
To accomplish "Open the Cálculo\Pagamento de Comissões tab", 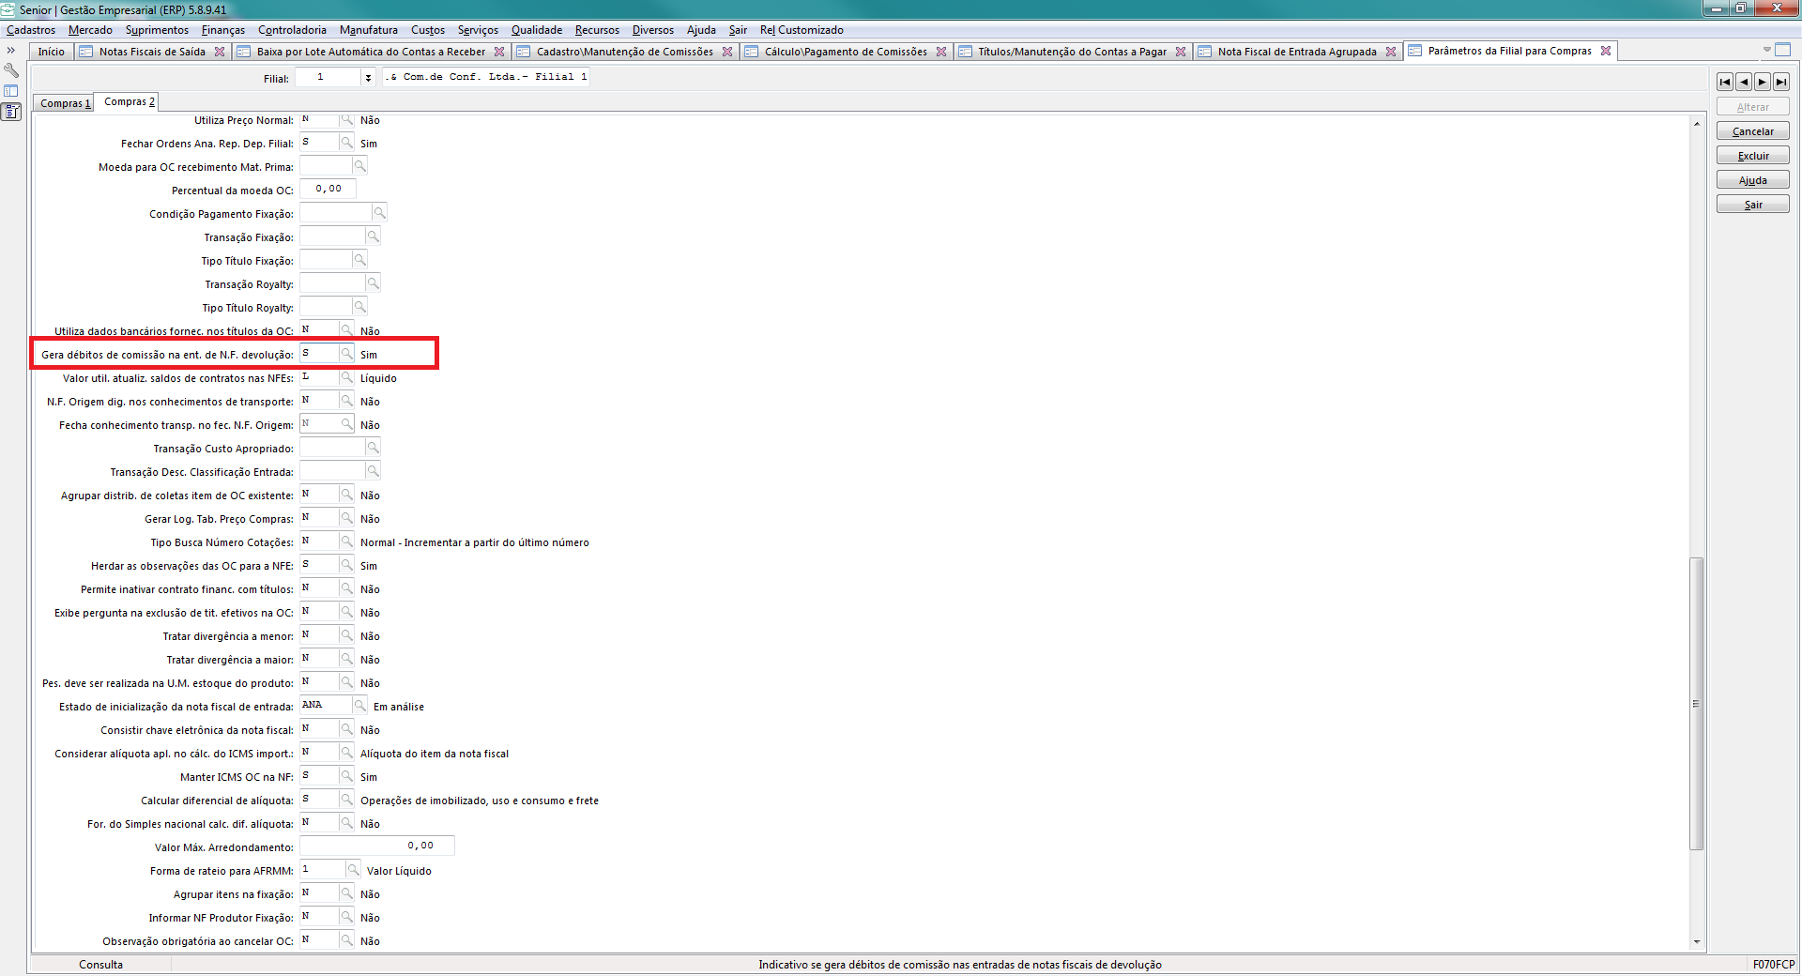I will click(845, 52).
